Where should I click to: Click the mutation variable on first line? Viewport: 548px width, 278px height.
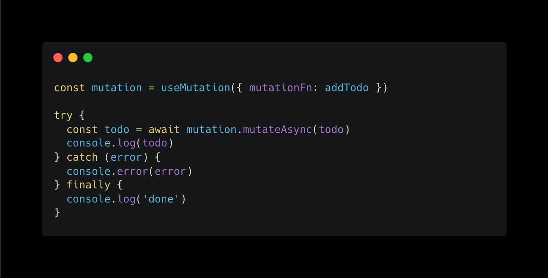tap(117, 88)
